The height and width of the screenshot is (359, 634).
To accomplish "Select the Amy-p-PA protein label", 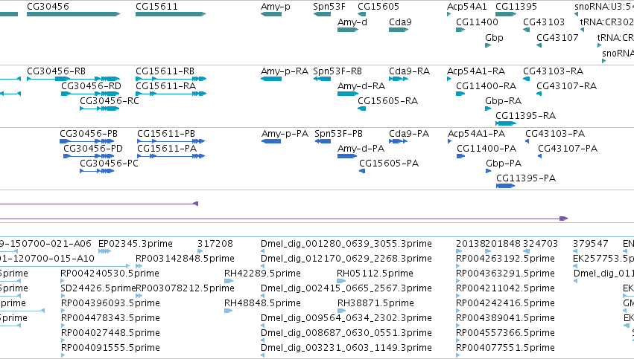I will [x=285, y=134].
